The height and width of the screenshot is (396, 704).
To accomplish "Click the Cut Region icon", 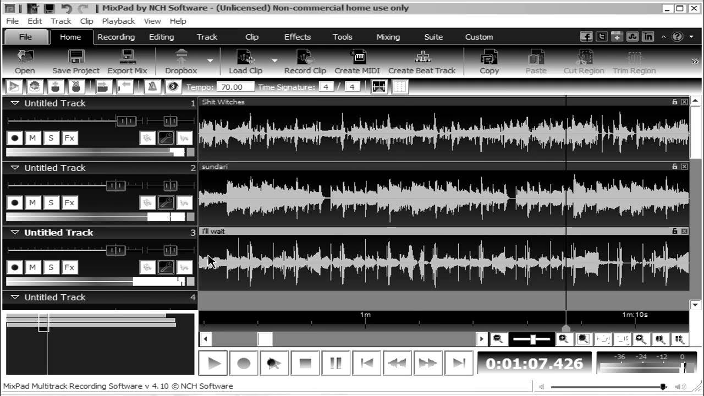I will coord(584,57).
